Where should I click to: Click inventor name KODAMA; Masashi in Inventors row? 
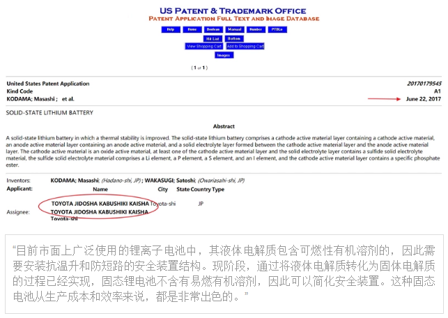tap(75, 180)
